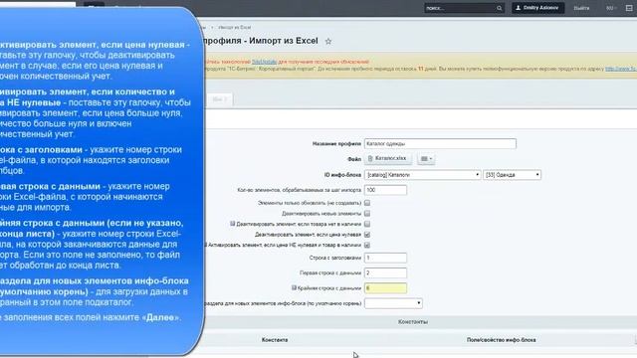Uncheck 'Деактивировать элемент, если цена нулевая'

pyautogui.click(x=367, y=235)
